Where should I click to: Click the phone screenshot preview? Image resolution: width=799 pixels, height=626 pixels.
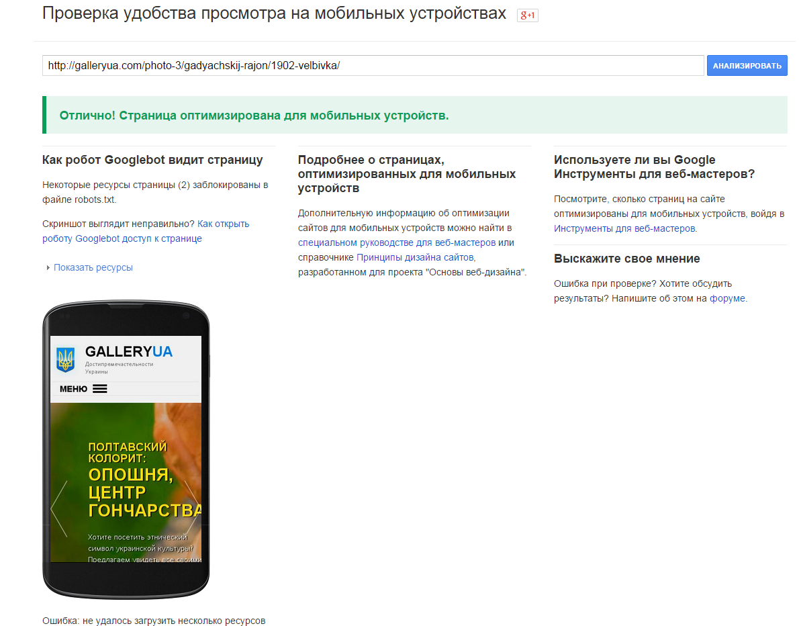pos(126,449)
